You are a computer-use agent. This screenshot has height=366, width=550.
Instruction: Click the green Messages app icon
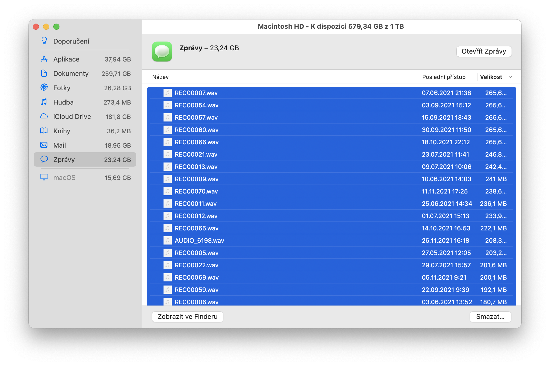(162, 52)
